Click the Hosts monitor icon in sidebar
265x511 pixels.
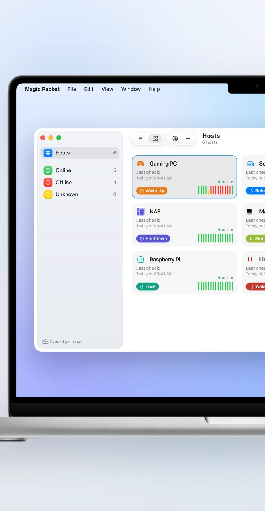pyautogui.click(x=48, y=153)
